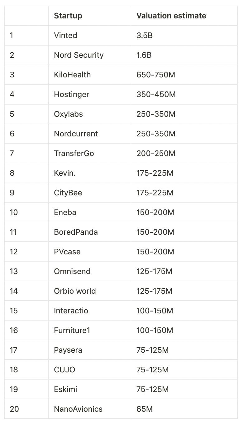Image resolution: width=244 pixels, height=422 pixels.
Task: Select the Omnisend startup cell
Action: (72, 271)
